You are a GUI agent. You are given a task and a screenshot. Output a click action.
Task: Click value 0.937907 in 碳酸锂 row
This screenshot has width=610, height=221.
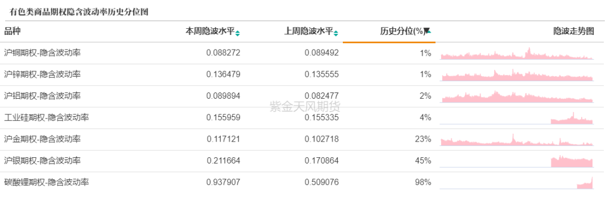(x=223, y=182)
